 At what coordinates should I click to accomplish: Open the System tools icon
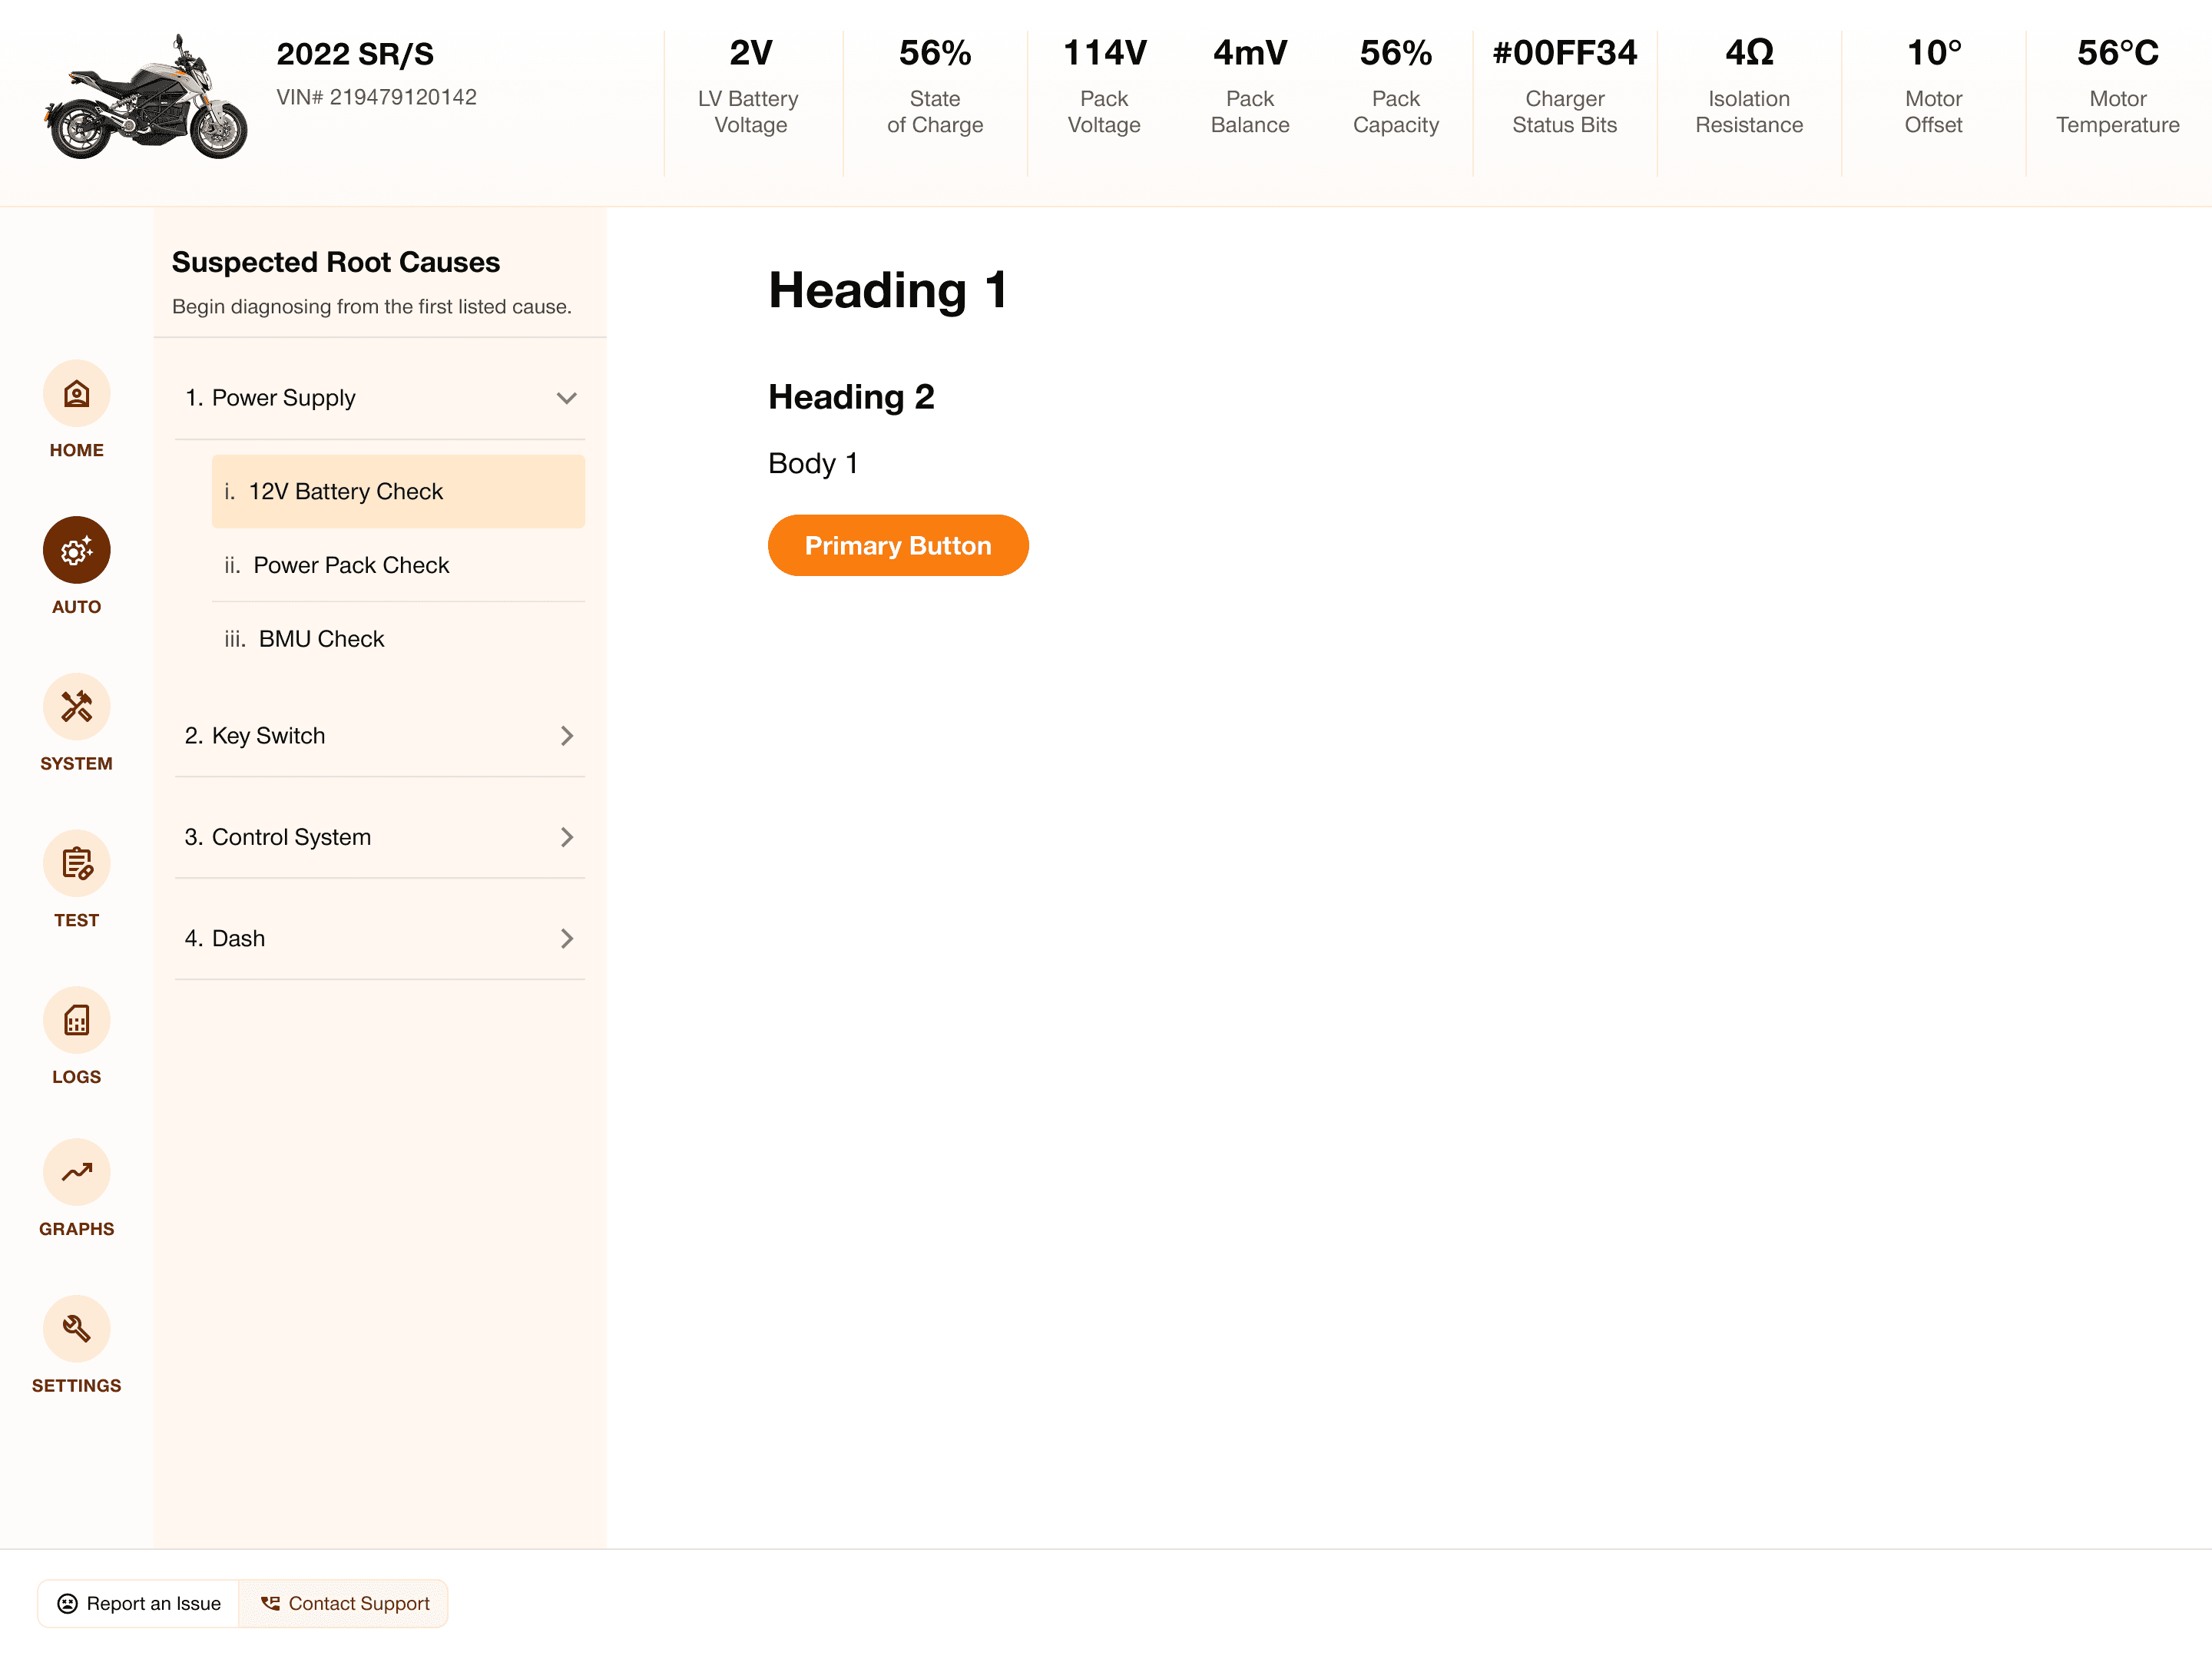click(76, 707)
